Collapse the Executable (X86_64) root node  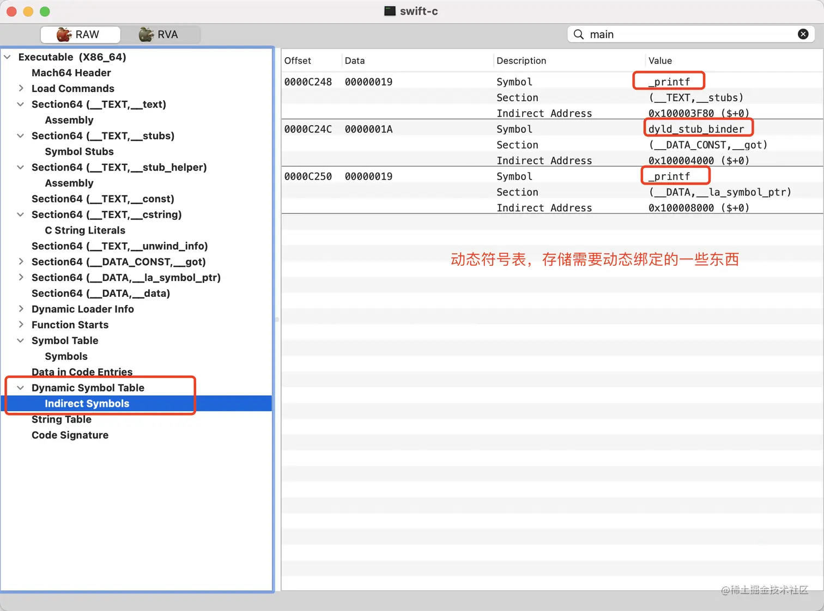8,57
